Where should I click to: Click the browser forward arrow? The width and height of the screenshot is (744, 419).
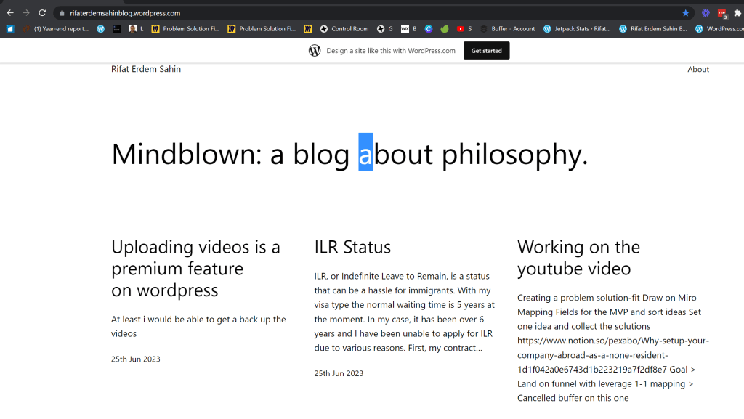point(27,13)
